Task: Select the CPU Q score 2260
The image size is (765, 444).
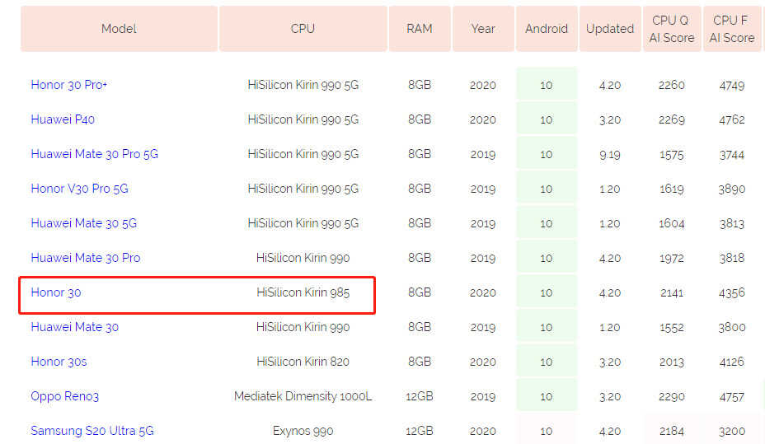Action: 672,86
